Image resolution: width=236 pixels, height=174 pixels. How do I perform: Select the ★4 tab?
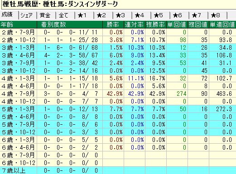(142, 15)
